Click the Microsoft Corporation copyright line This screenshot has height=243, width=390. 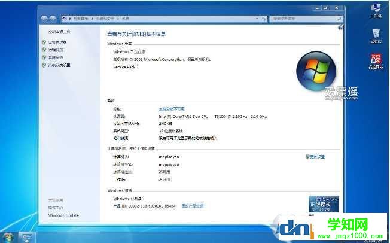(162, 59)
